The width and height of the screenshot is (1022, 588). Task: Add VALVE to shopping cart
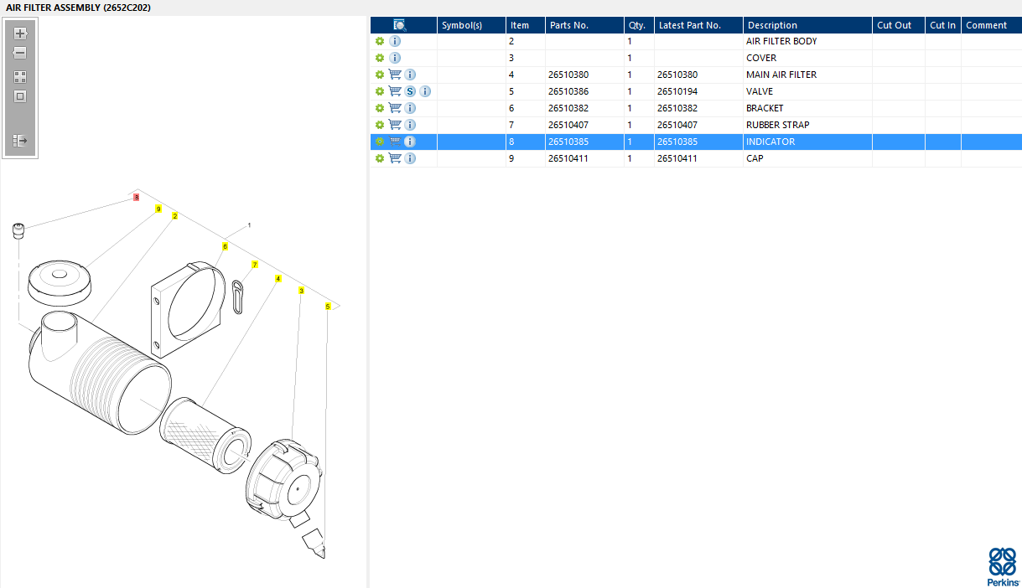(x=395, y=91)
